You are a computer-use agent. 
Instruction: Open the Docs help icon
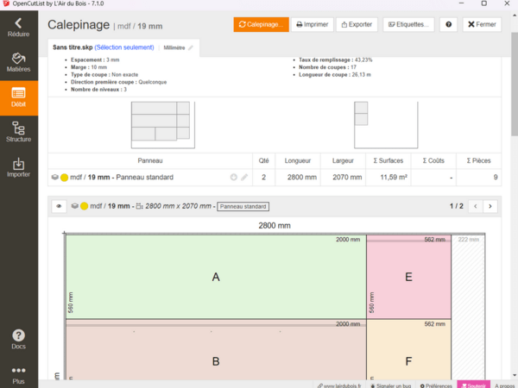[18, 339]
